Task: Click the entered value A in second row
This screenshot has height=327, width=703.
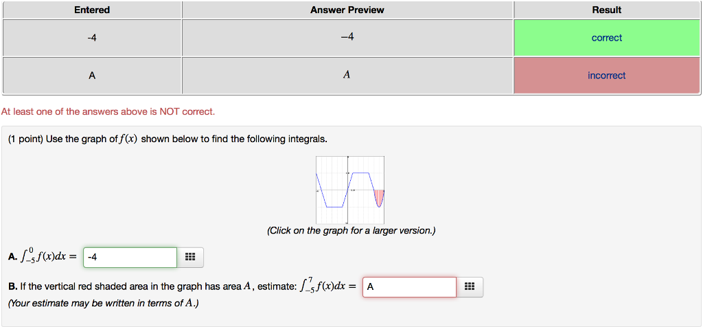Action: click(x=92, y=76)
